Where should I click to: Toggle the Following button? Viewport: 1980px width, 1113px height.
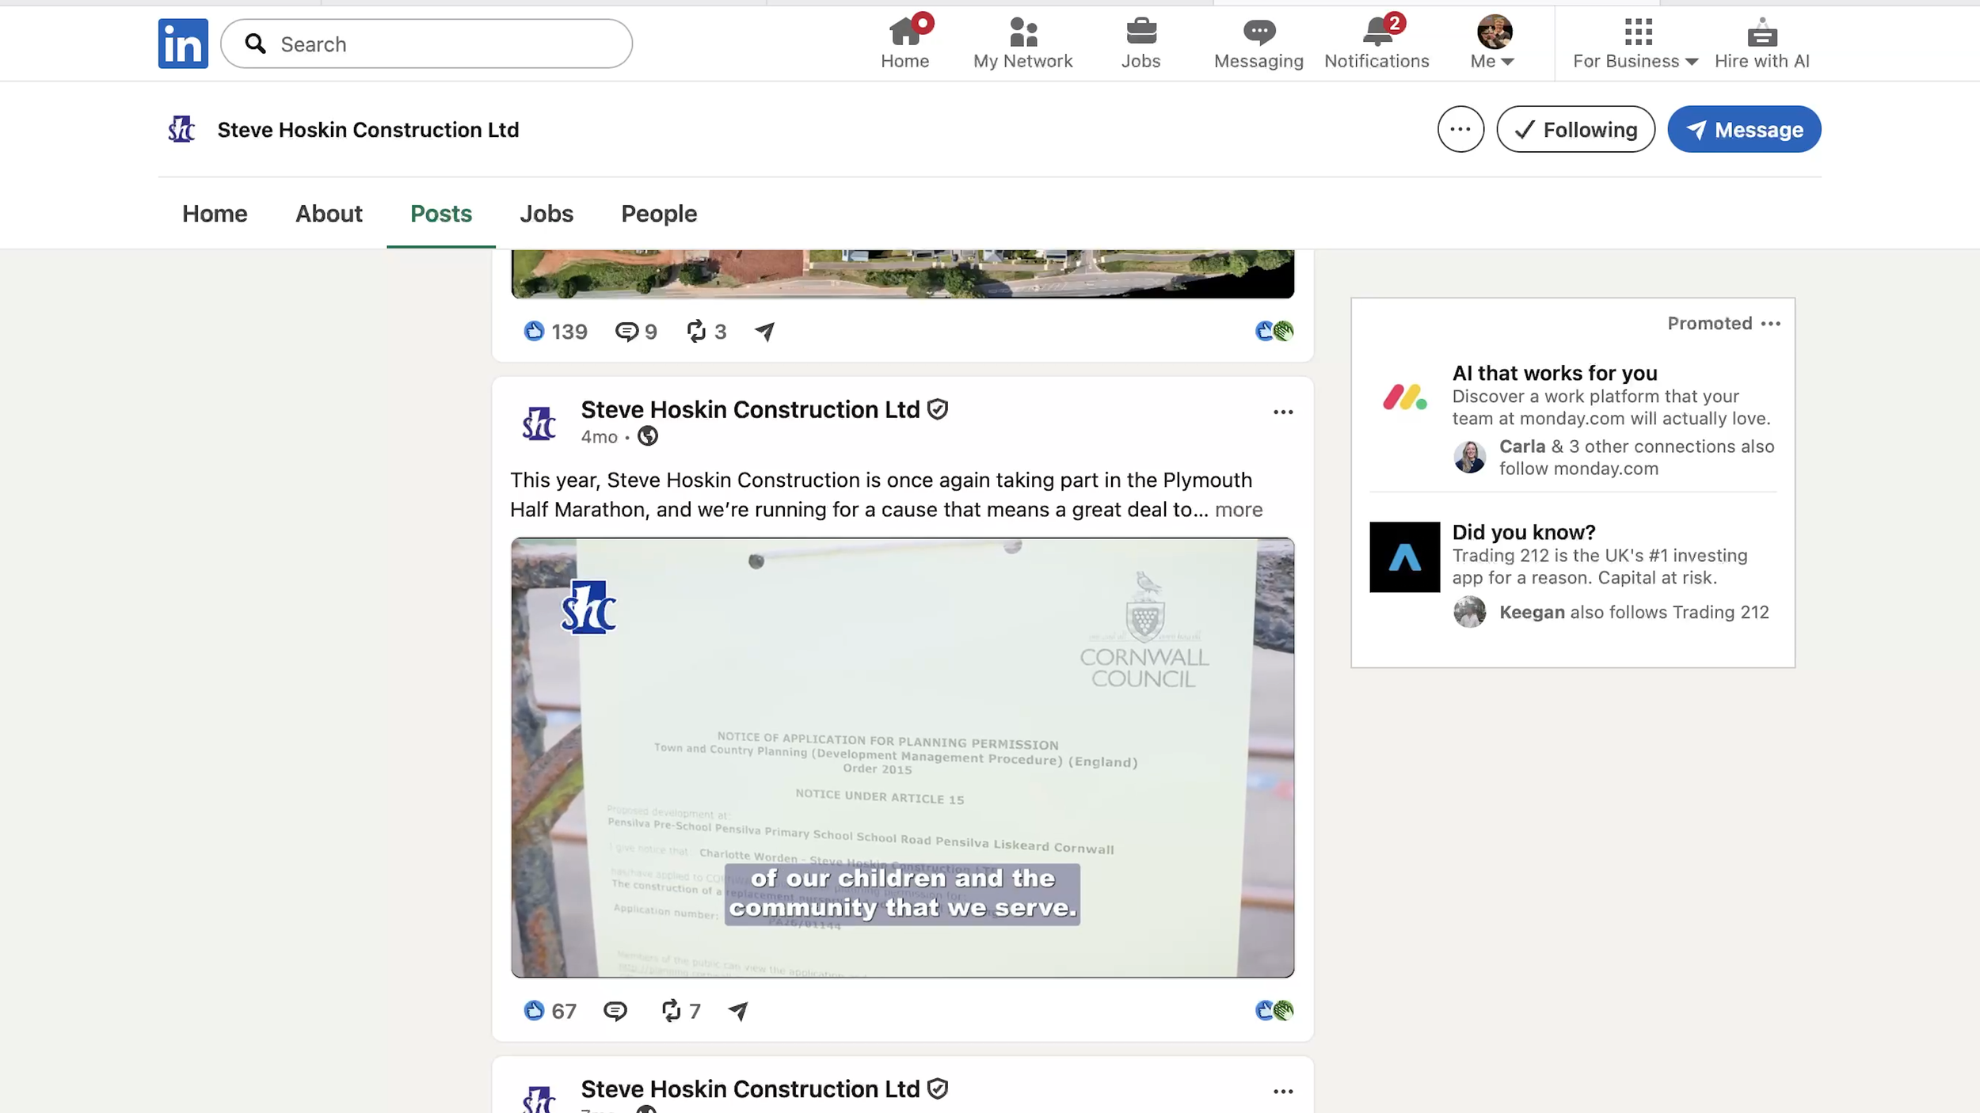(1575, 129)
